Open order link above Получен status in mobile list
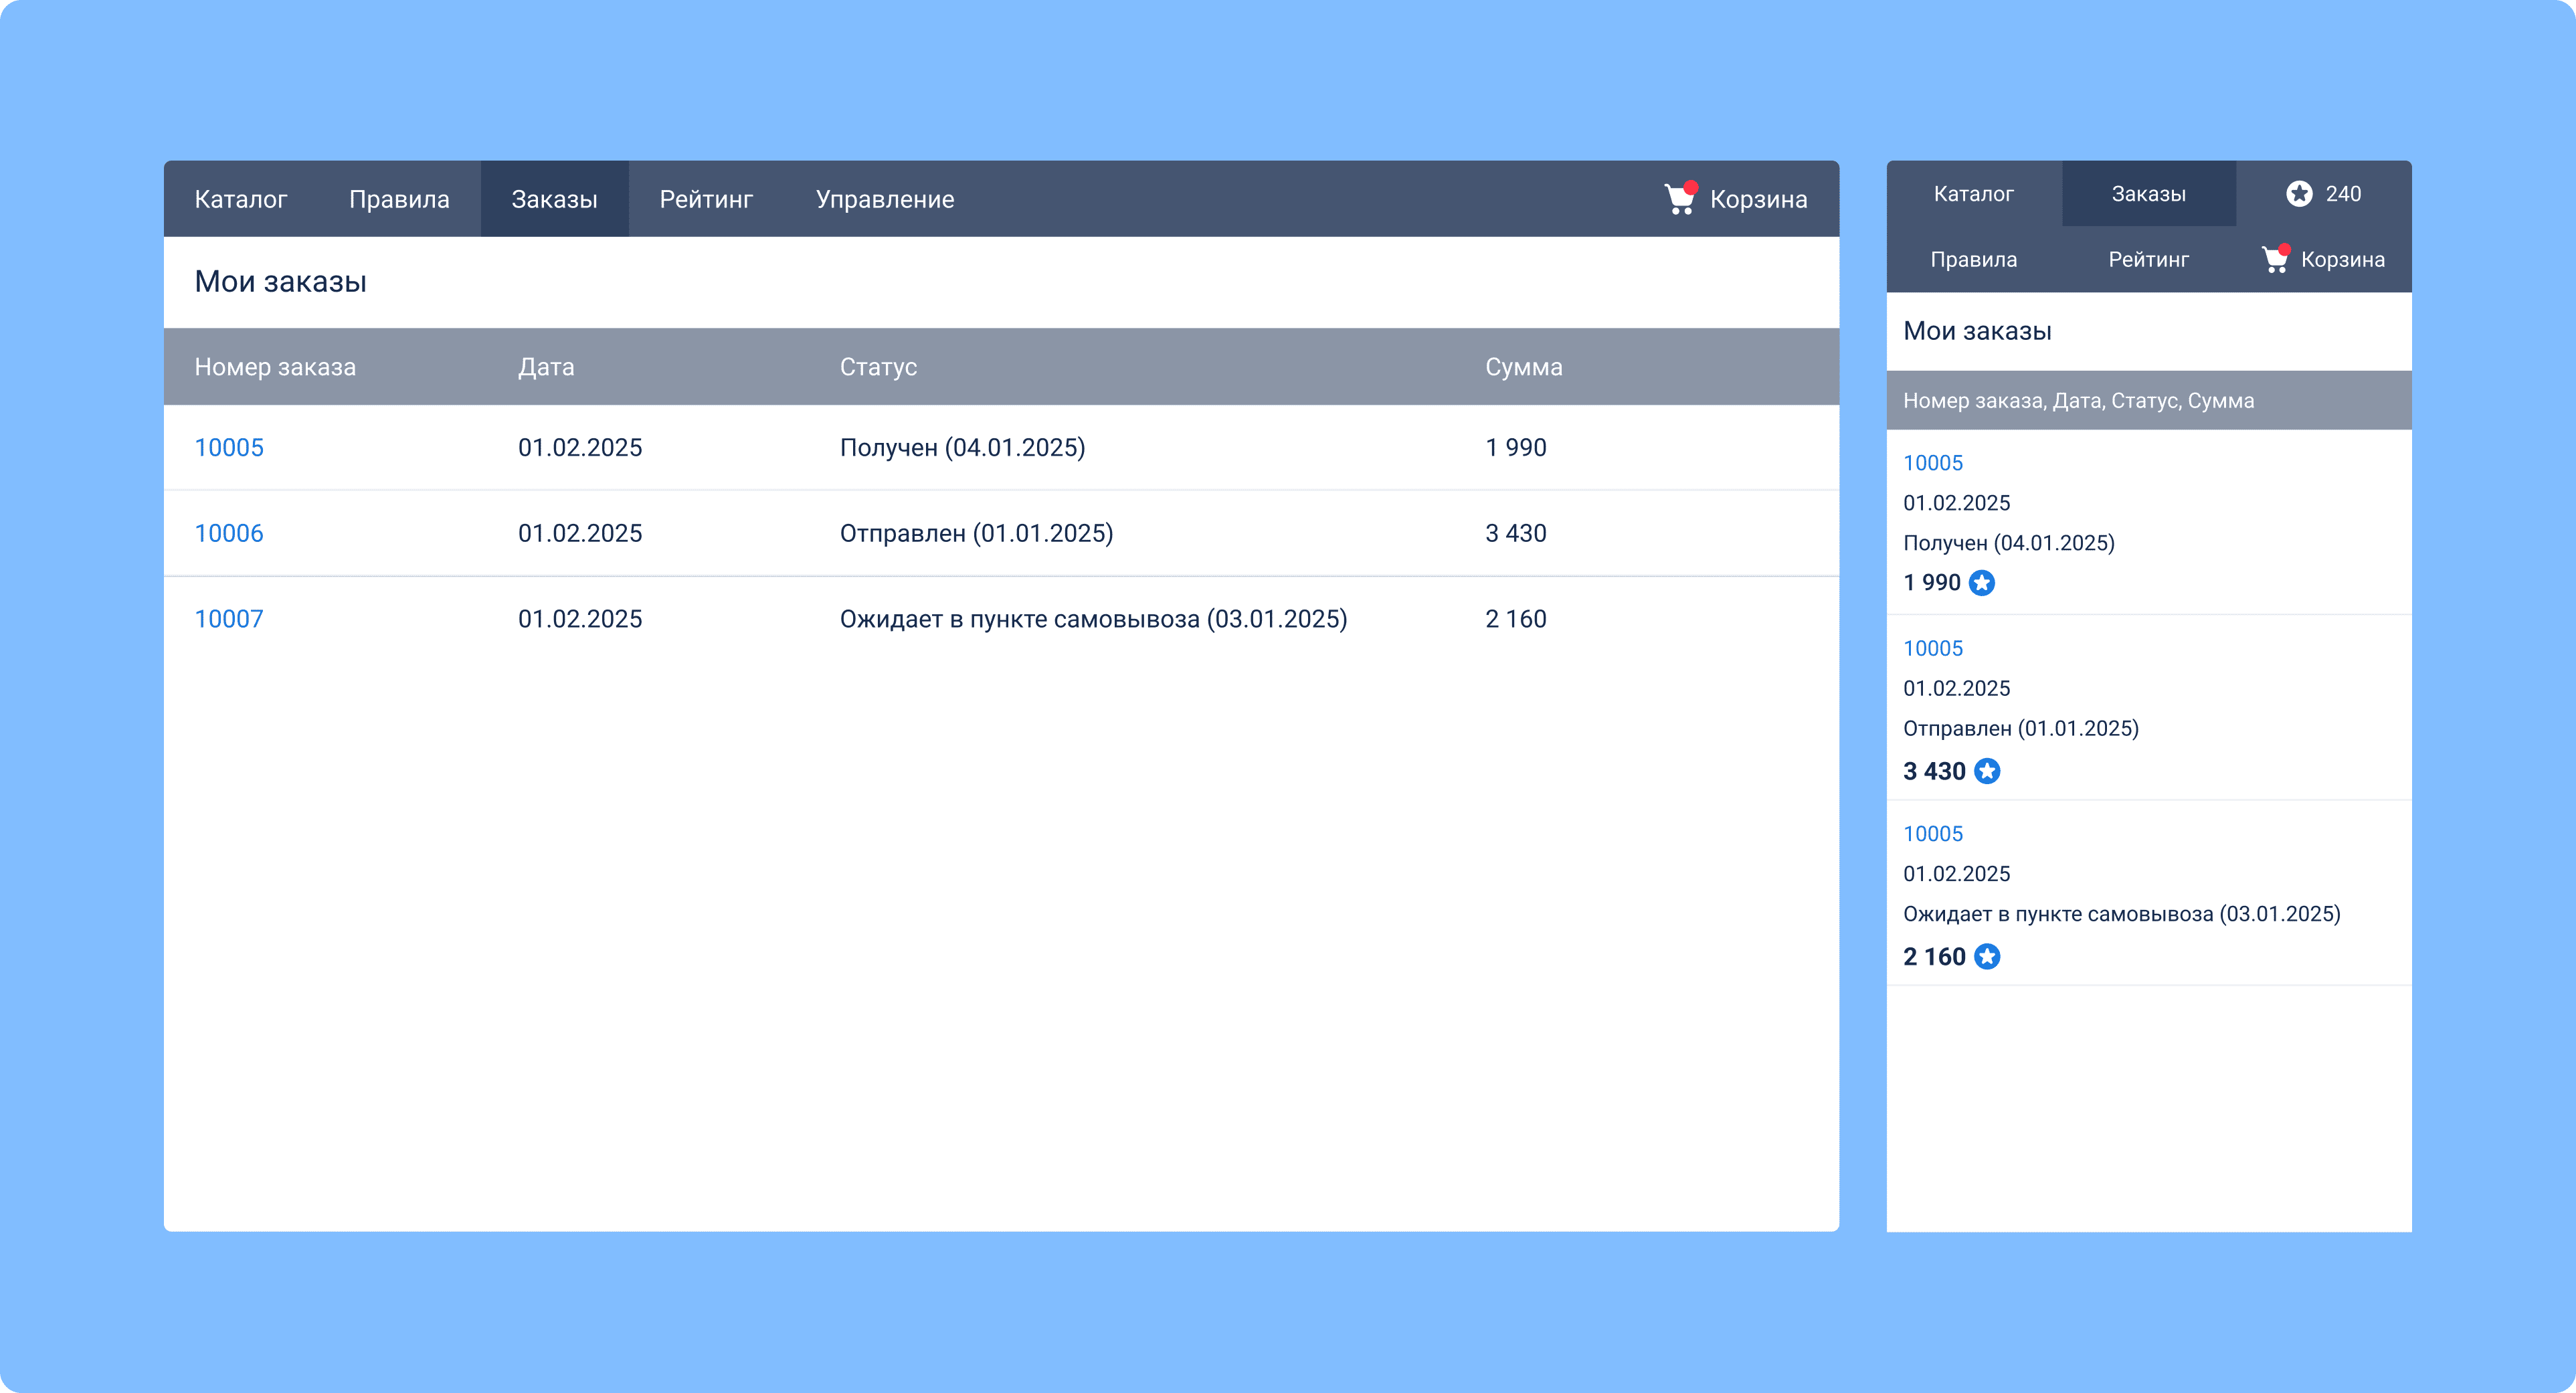Image resolution: width=2576 pixels, height=1393 pixels. click(1933, 463)
